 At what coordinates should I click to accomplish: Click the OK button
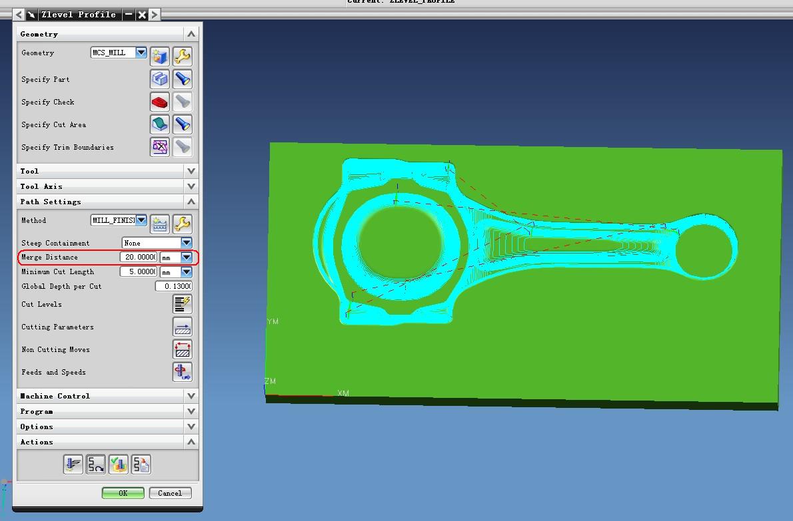point(123,493)
